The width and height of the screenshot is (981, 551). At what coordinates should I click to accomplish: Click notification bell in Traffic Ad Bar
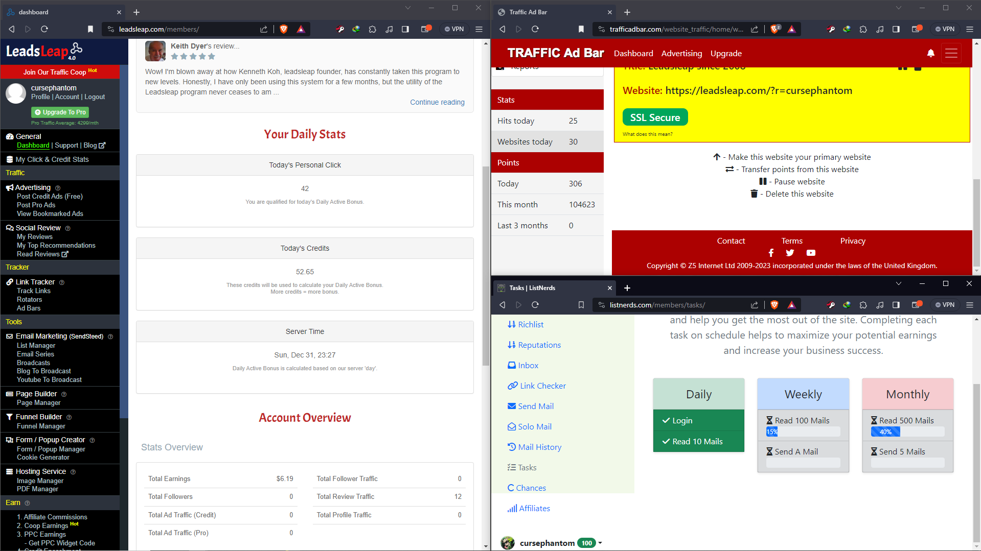(931, 53)
